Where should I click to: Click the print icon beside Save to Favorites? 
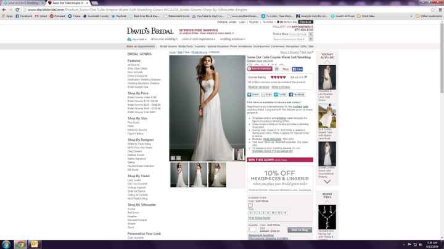click(x=277, y=69)
